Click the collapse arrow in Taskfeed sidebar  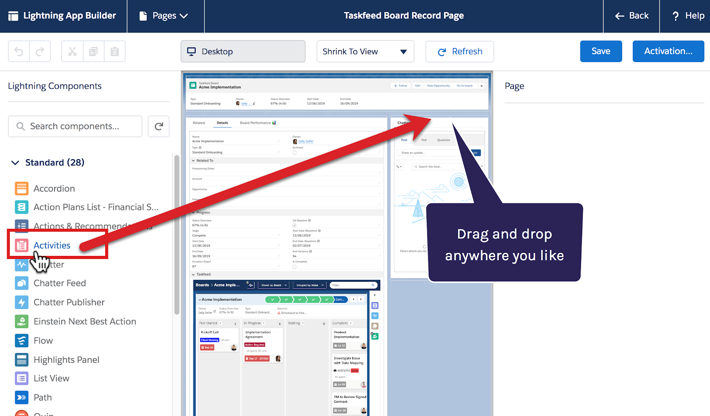tap(375, 295)
